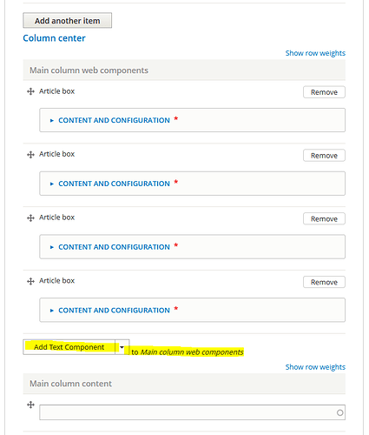This screenshot has width=369, height=435.
Task: Click the Main column content drag handle
Action: [x=30, y=405]
